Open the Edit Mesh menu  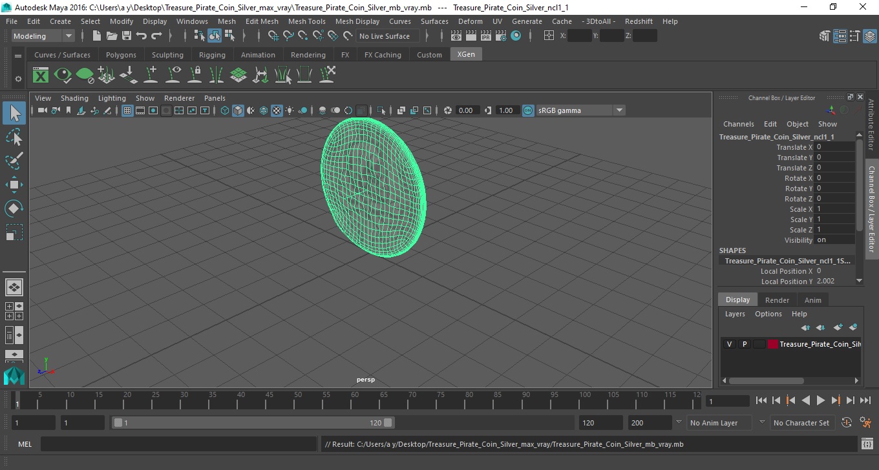tap(262, 21)
